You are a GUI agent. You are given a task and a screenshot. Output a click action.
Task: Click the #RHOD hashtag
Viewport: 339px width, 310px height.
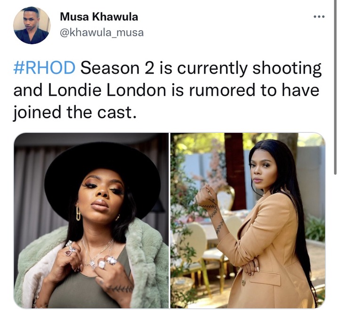(44, 68)
